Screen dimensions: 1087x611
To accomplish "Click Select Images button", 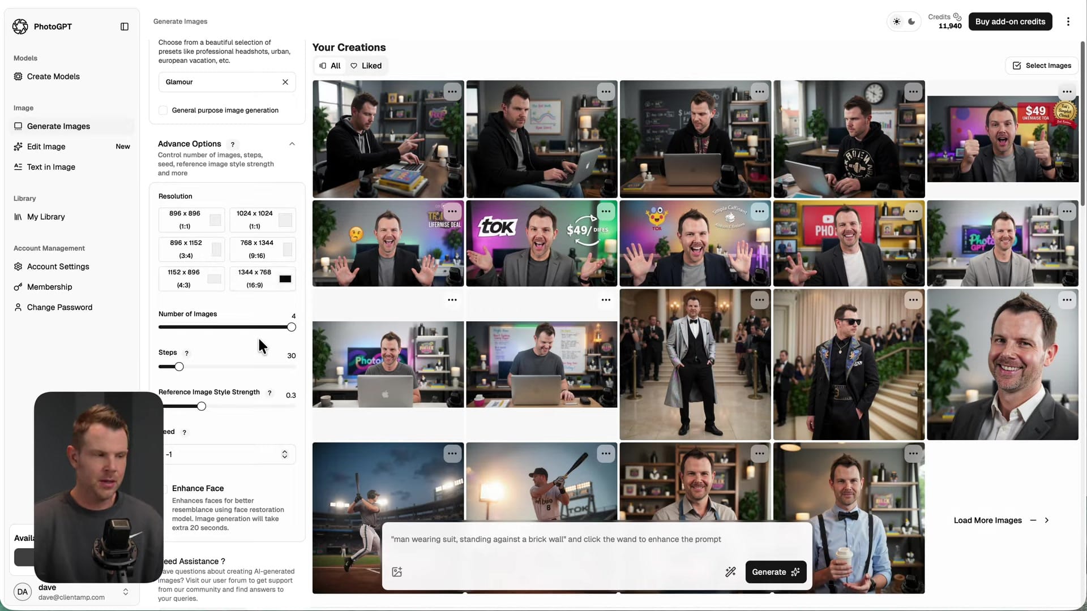I will click(x=1042, y=66).
